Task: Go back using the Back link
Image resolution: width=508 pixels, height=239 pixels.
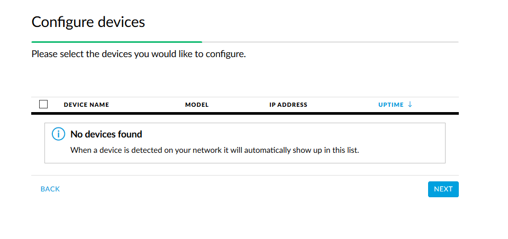Action: click(50, 189)
